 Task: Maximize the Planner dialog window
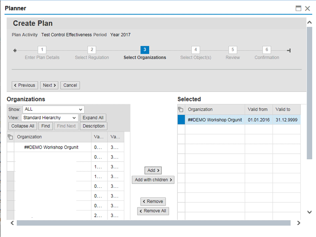tap(298, 8)
